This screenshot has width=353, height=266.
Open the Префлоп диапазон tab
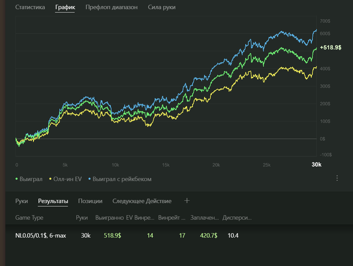111,7
